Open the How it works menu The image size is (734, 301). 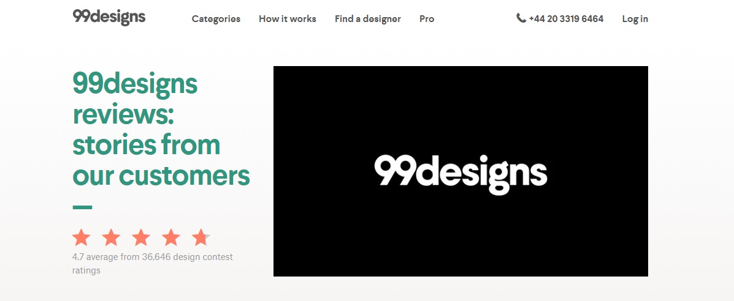pyautogui.click(x=288, y=19)
